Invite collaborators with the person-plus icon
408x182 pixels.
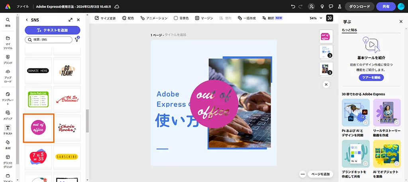(x=311, y=6)
